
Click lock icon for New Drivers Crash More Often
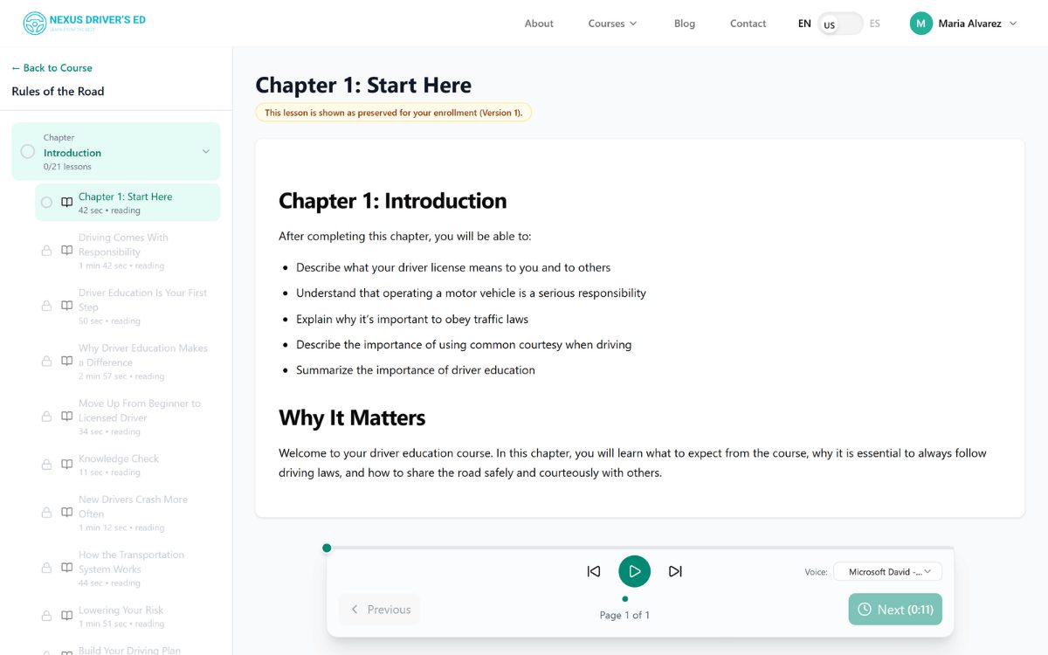click(x=47, y=513)
